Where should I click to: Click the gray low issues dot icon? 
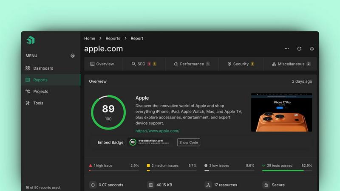pyautogui.click(x=206, y=166)
